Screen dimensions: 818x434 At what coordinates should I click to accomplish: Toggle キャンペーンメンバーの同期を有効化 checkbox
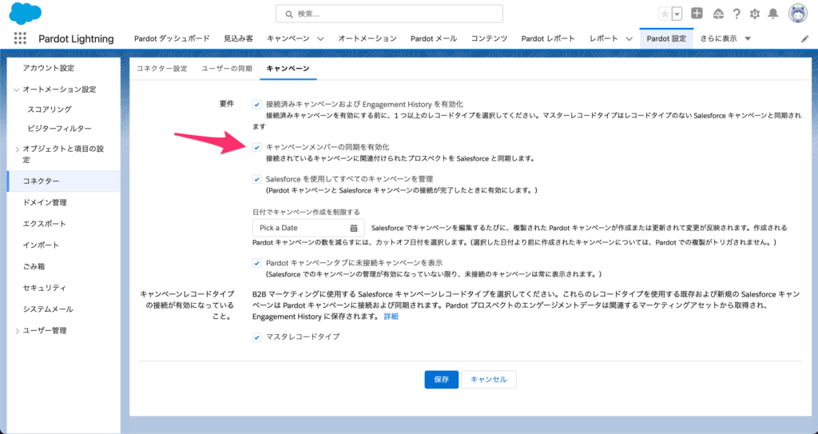click(256, 147)
